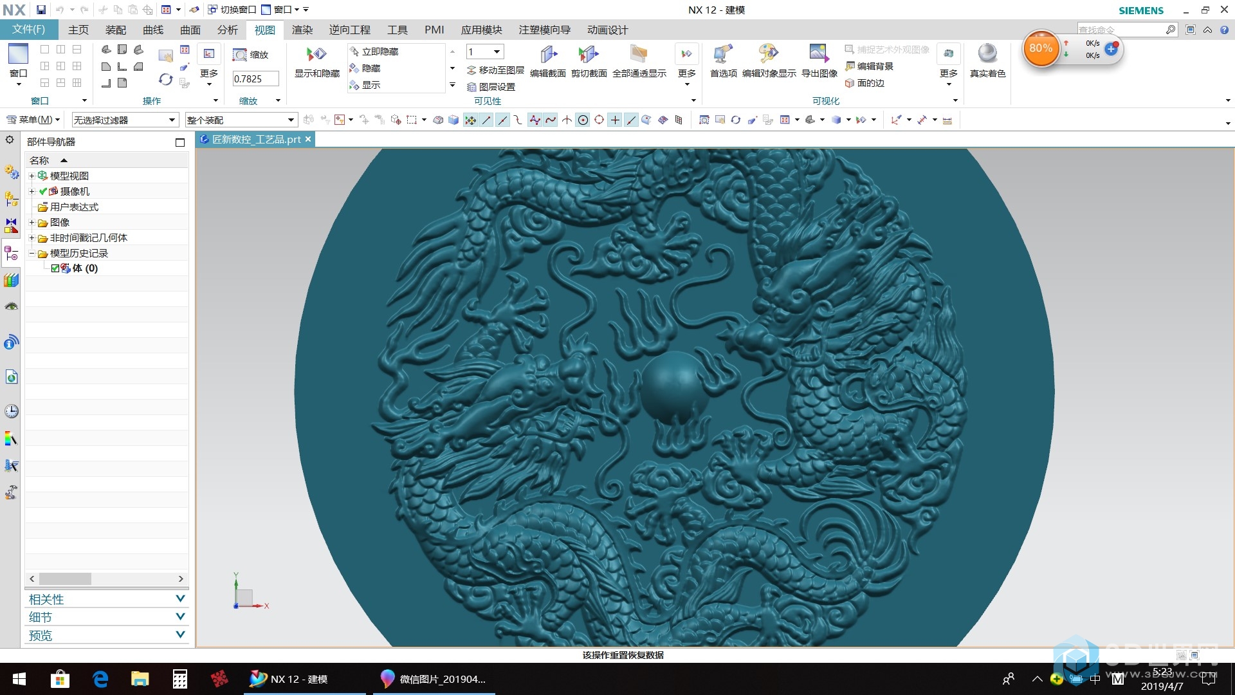Expand the 模型视图 tree node

[x=32, y=176]
